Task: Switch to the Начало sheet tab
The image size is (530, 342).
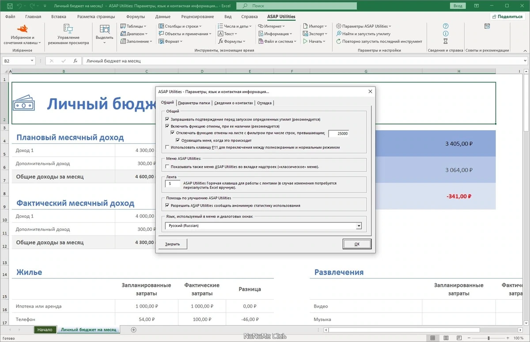Action: click(45, 330)
